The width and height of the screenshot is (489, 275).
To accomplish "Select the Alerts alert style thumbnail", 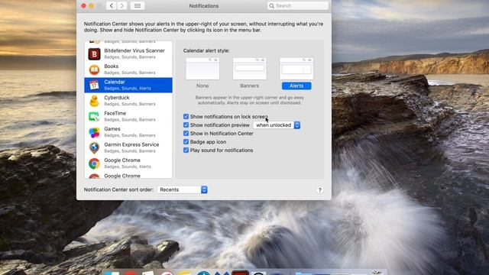I will click(296, 69).
